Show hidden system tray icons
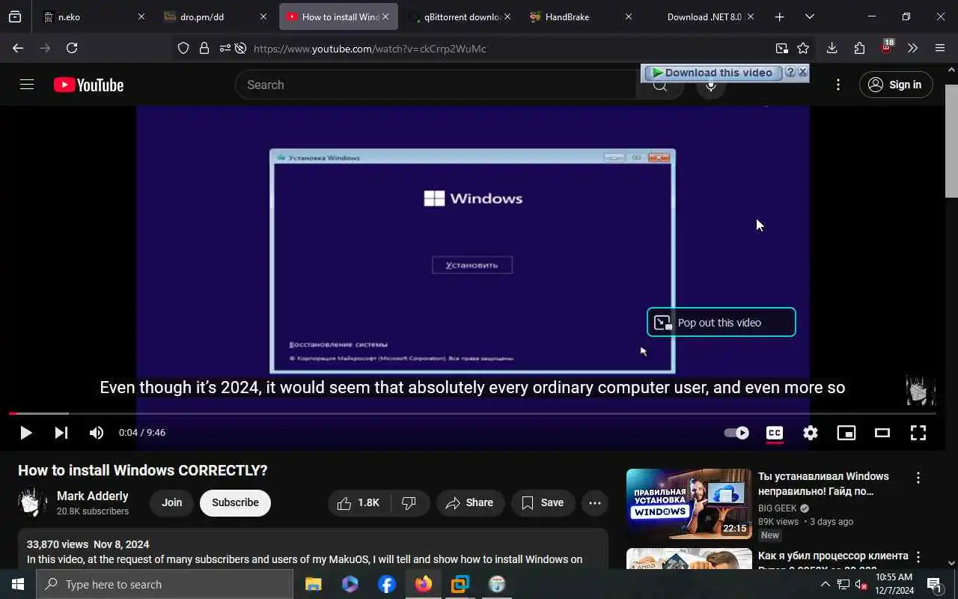The width and height of the screenshot is (958, 599). coord(826,584)
